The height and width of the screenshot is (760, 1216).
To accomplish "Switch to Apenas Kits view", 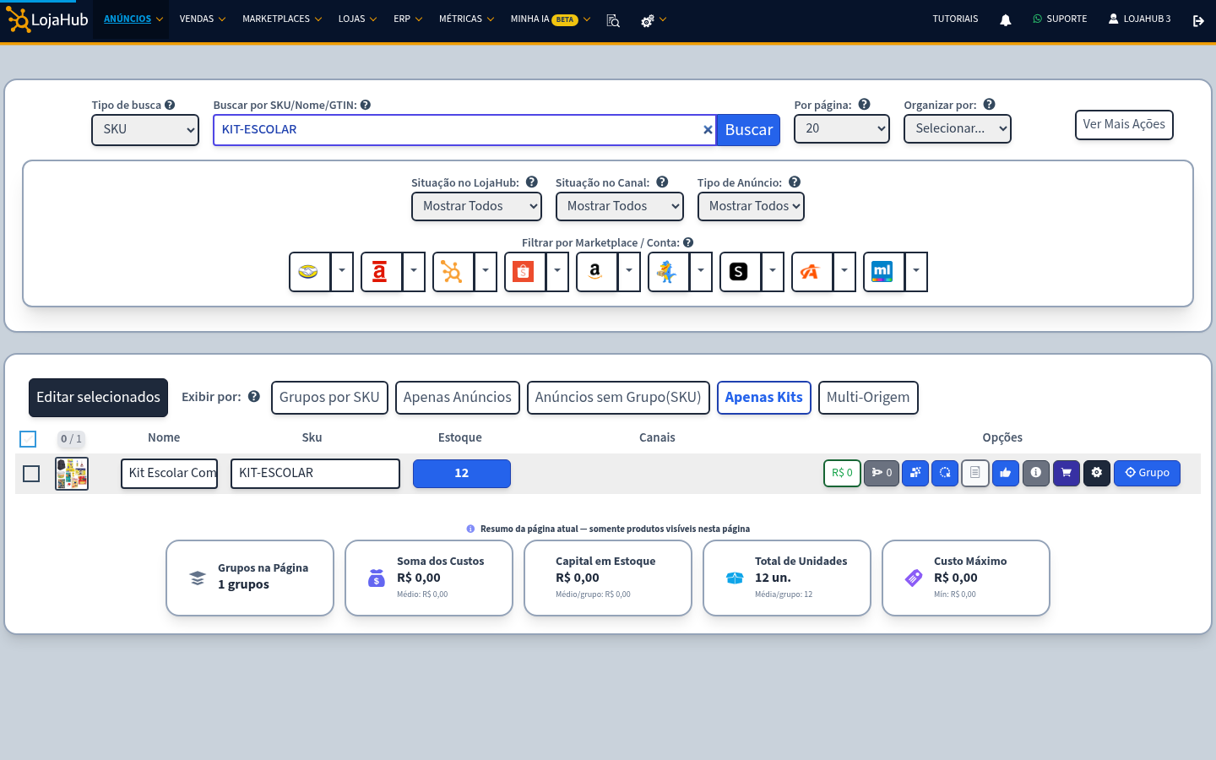I will pyautogui.click(x=764, y=398).
